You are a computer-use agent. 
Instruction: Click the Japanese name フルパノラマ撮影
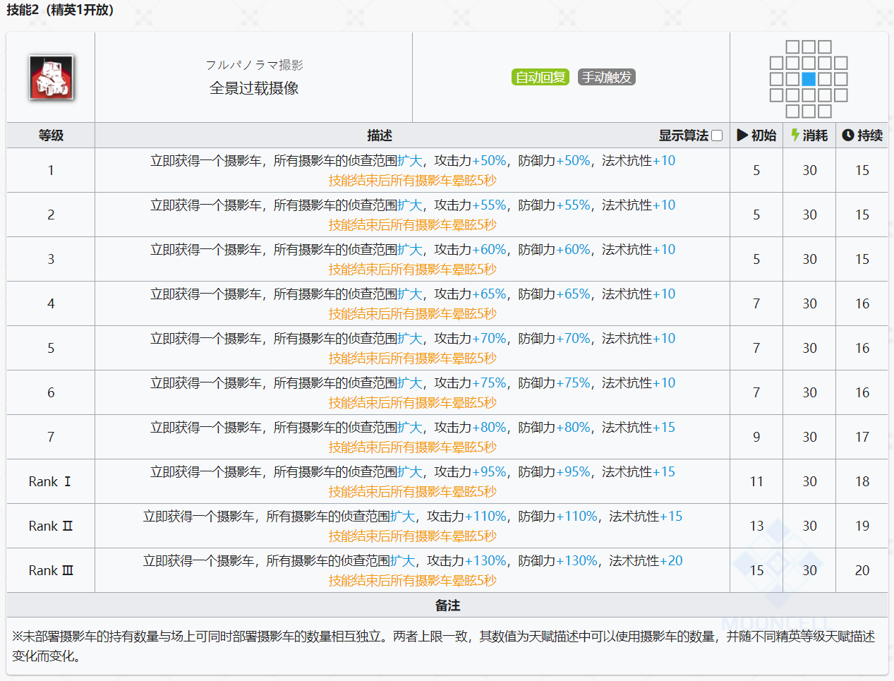254,65
